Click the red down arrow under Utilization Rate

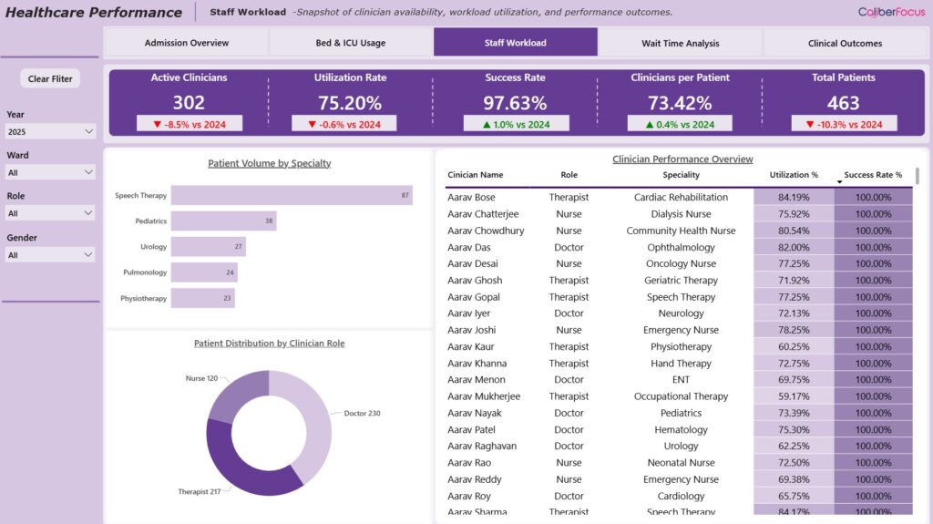[x=313, y=124]
